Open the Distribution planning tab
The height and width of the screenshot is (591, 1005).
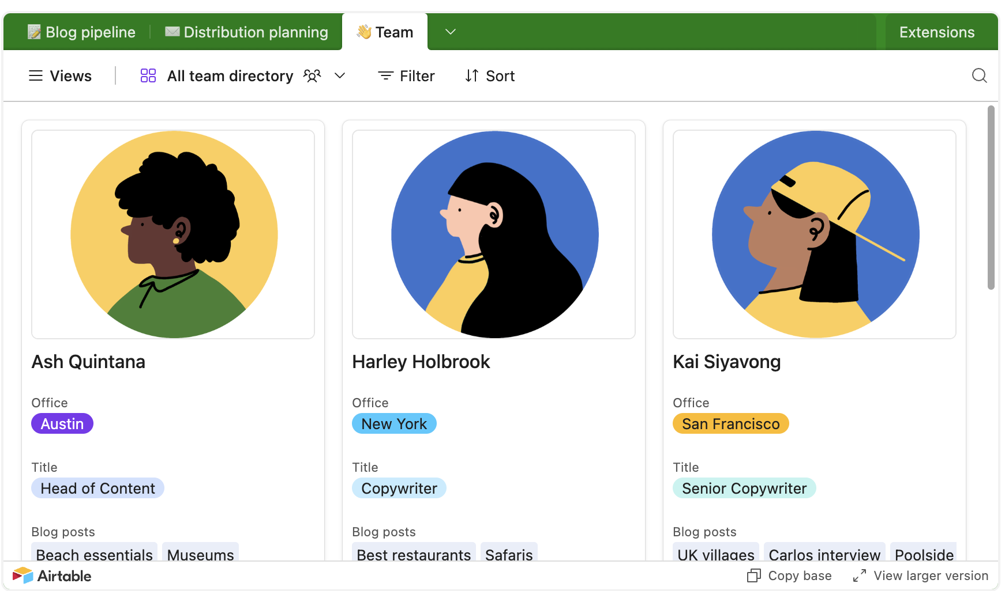pos(247,32)
